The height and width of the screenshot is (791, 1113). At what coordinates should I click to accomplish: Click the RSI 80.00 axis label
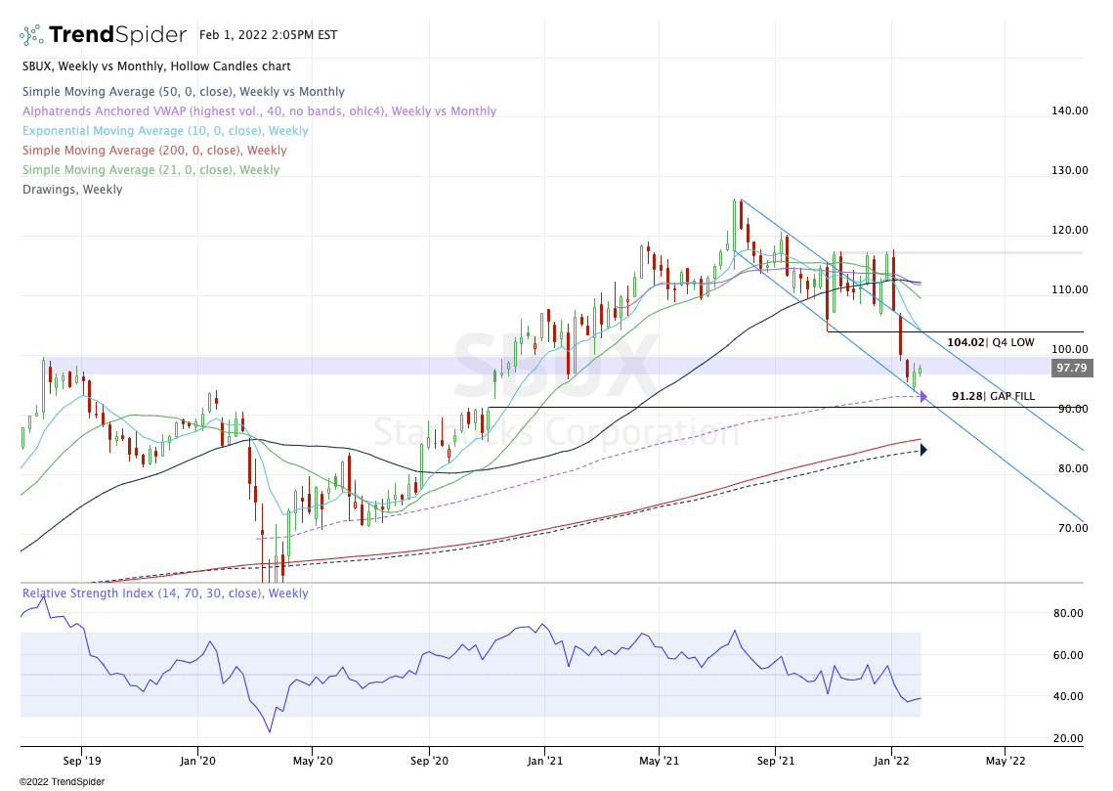[x=1068, y=613]
